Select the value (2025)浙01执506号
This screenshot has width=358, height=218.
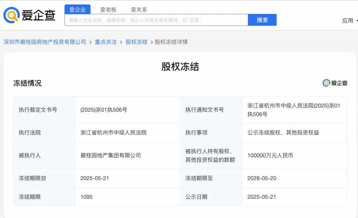[x=104, y=110]
